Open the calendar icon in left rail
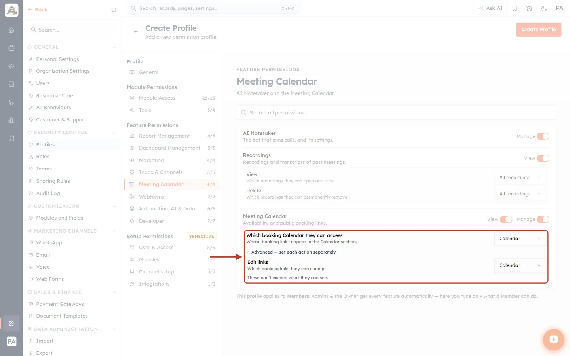The height and width of the screenshot is (356, 570). (11, 138)
